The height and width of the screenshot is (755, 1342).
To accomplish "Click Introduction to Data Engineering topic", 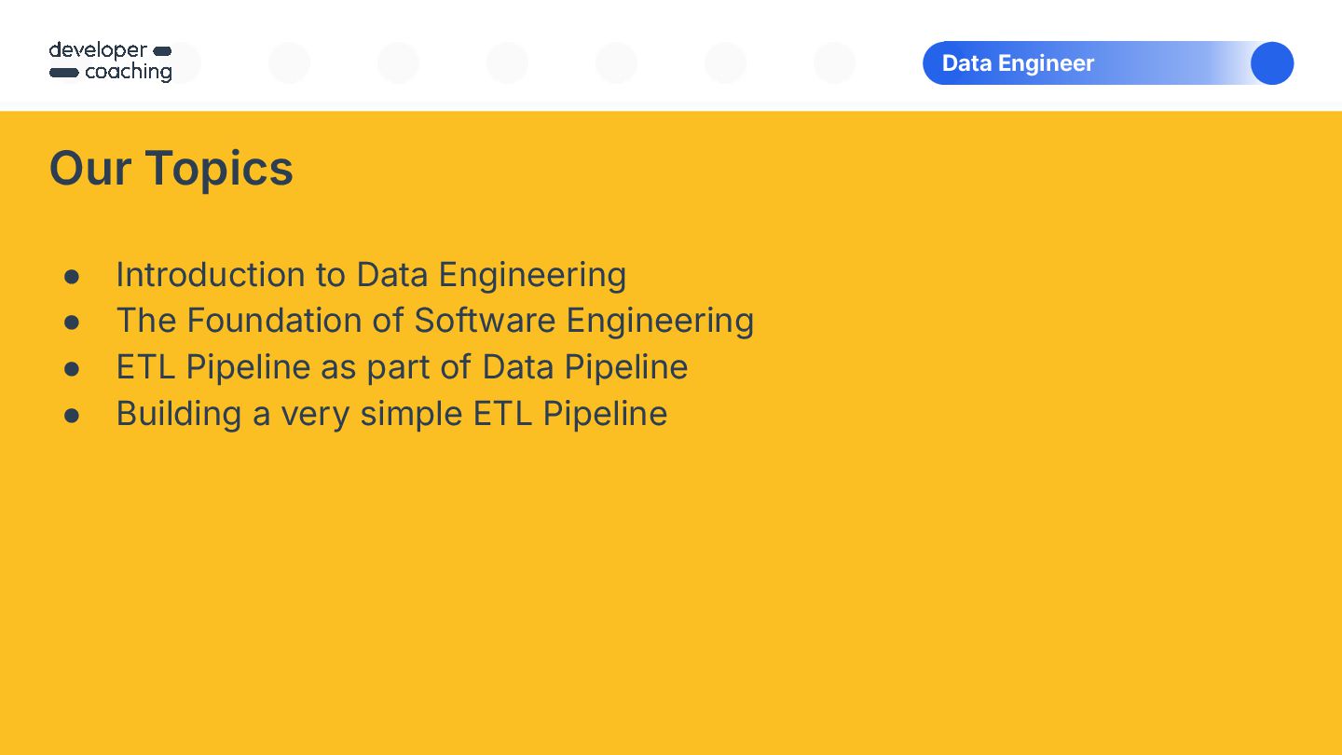I will click(371, 275).
